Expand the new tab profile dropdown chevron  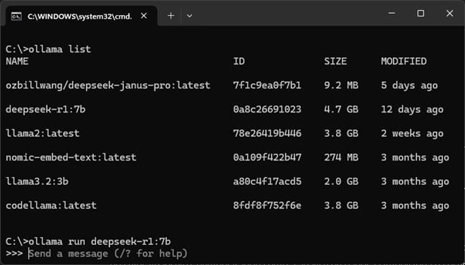[x=189, y=16]
